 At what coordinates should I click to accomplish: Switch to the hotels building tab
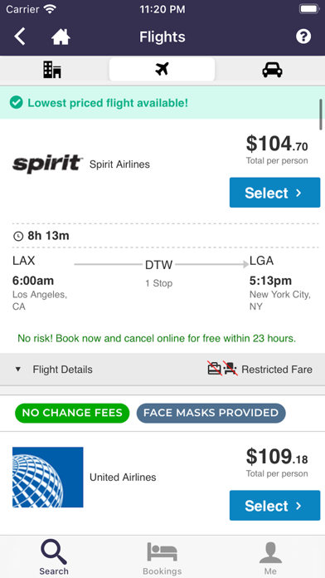(52, 70)
